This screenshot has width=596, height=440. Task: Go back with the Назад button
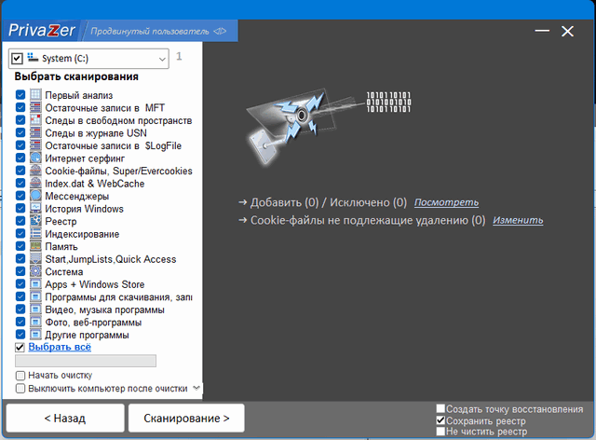pyautogui.click(x=65, y=418)
